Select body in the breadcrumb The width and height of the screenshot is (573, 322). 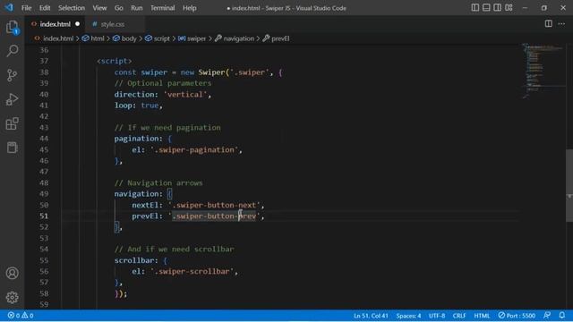[x=124, y=38]
